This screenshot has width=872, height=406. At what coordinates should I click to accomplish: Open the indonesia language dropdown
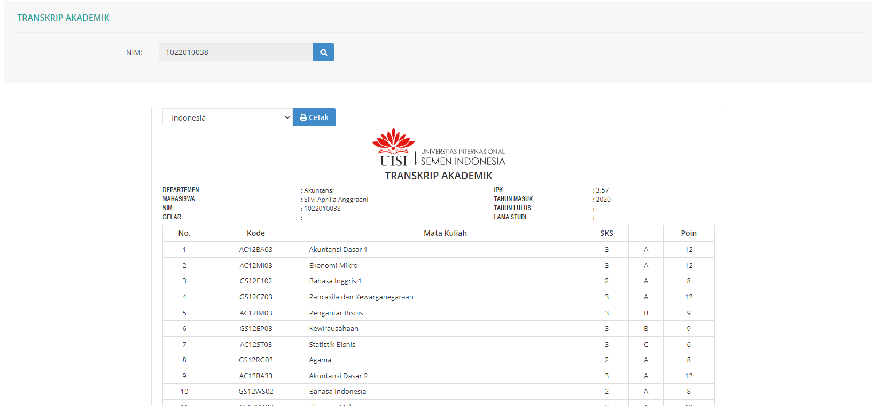coord(228,117)
